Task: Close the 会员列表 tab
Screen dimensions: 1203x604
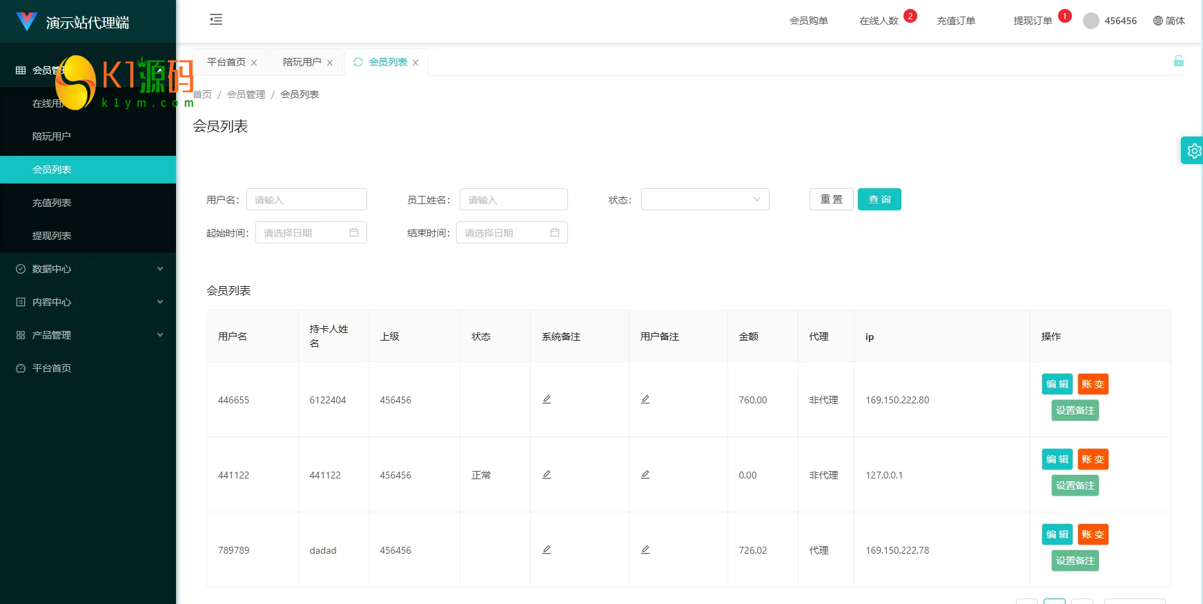Action: pos(415,63)
